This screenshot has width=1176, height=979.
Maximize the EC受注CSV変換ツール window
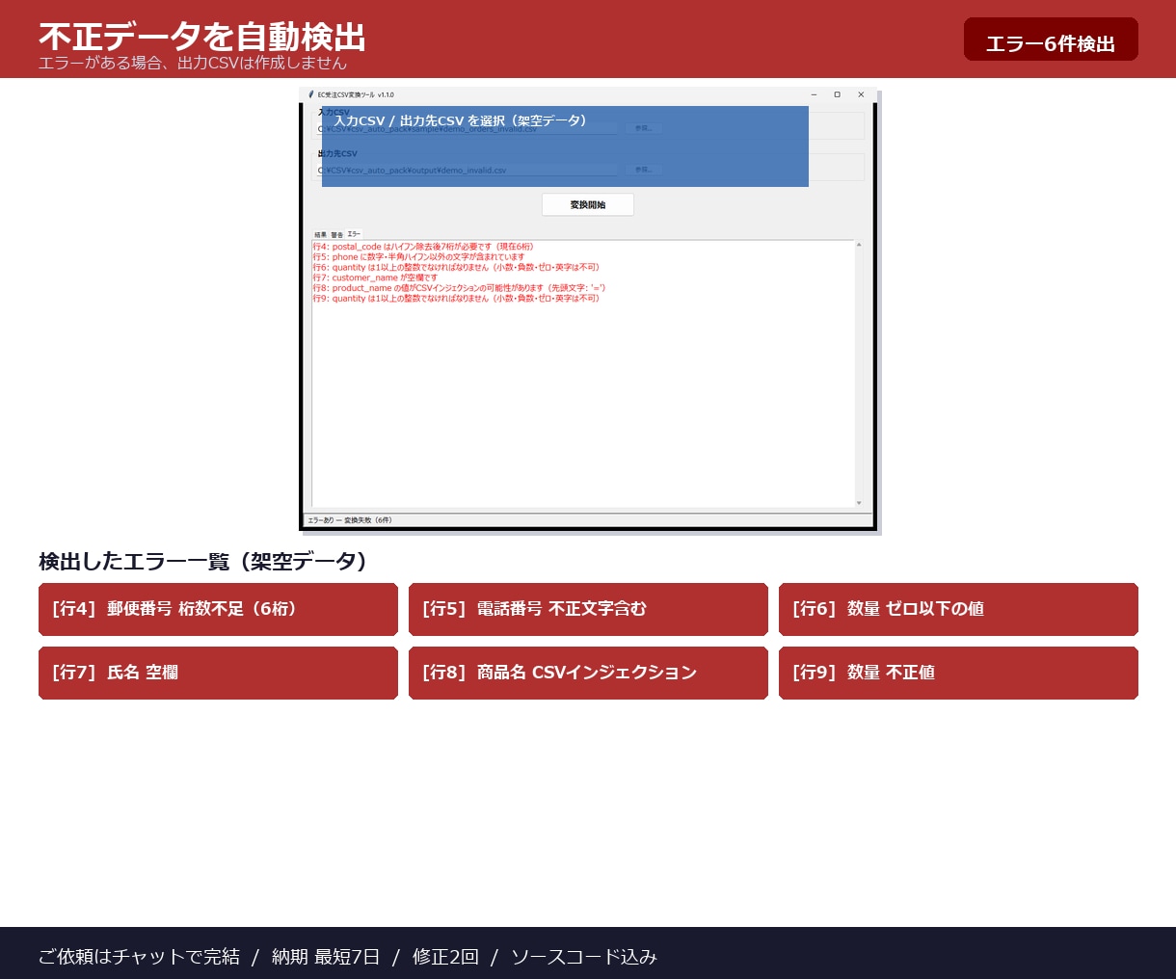click(x=837, y=94)
